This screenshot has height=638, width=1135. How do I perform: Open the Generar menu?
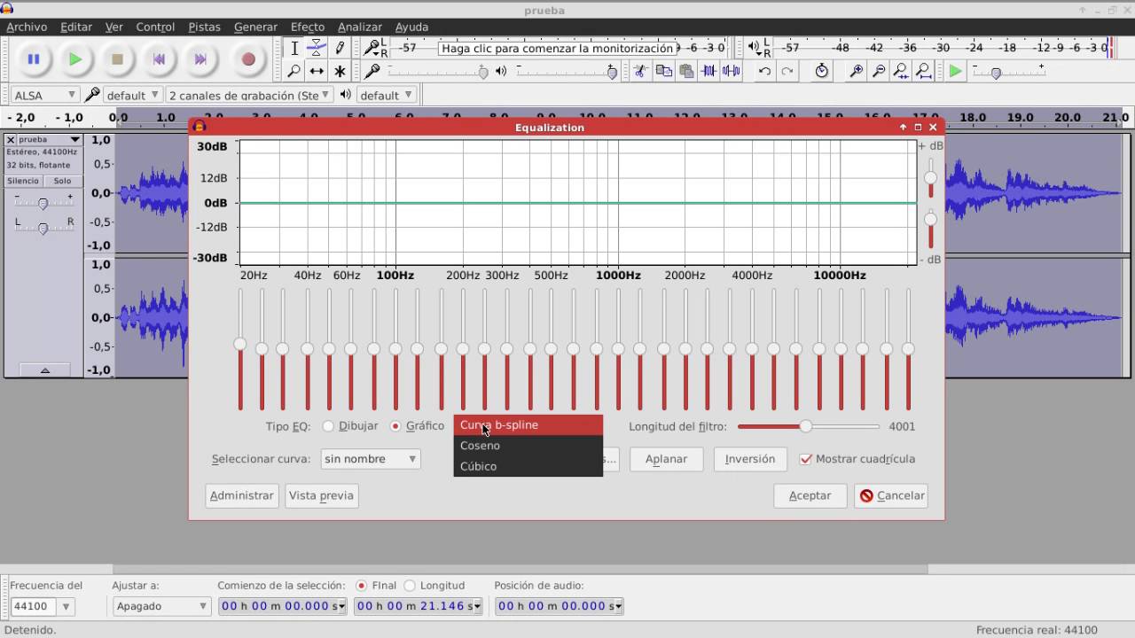click(255, 27)
